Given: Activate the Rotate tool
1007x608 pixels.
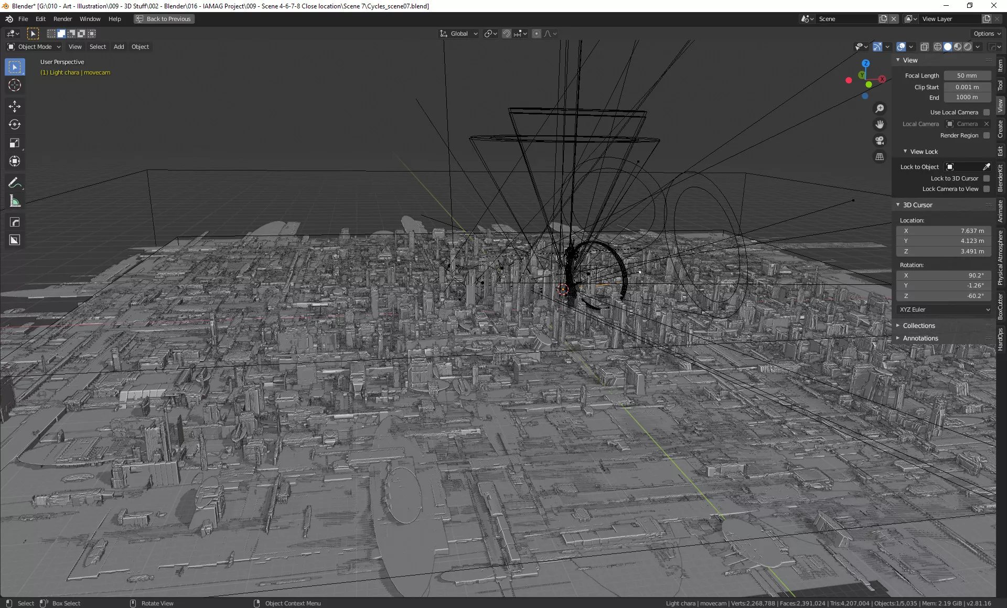Looking at the screenshot, I should click(x=15, y=124).
